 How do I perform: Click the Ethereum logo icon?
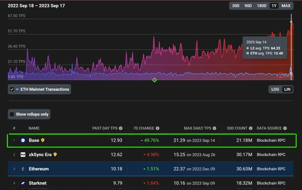click(x=23, y=169)
